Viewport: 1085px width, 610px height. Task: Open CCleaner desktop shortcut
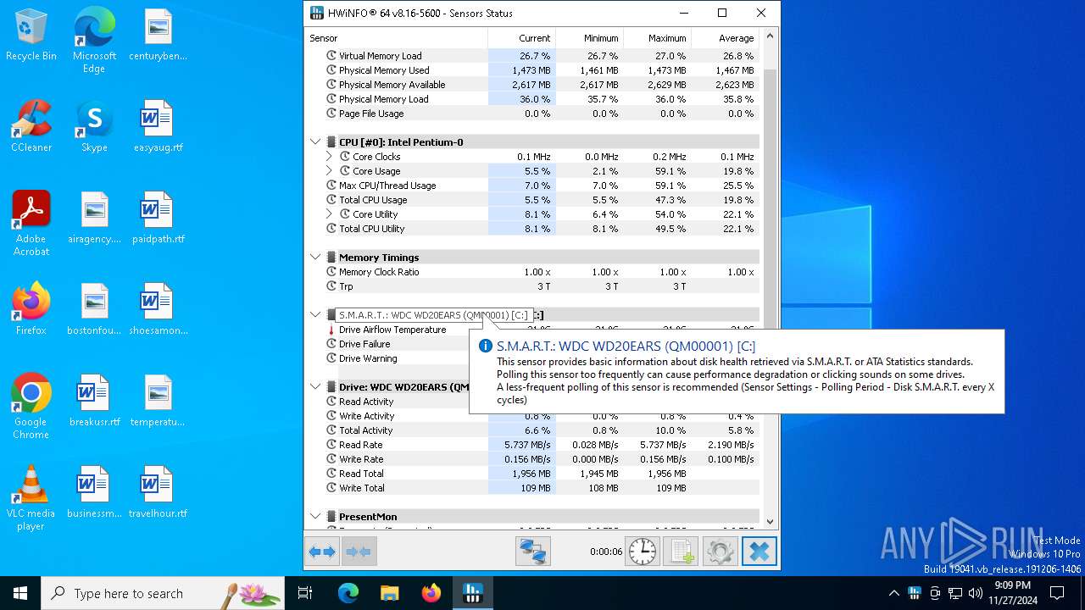[x=31, y=126]
